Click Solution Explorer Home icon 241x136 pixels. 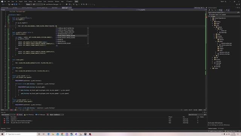pyautogui.click(x=209, y=10)
